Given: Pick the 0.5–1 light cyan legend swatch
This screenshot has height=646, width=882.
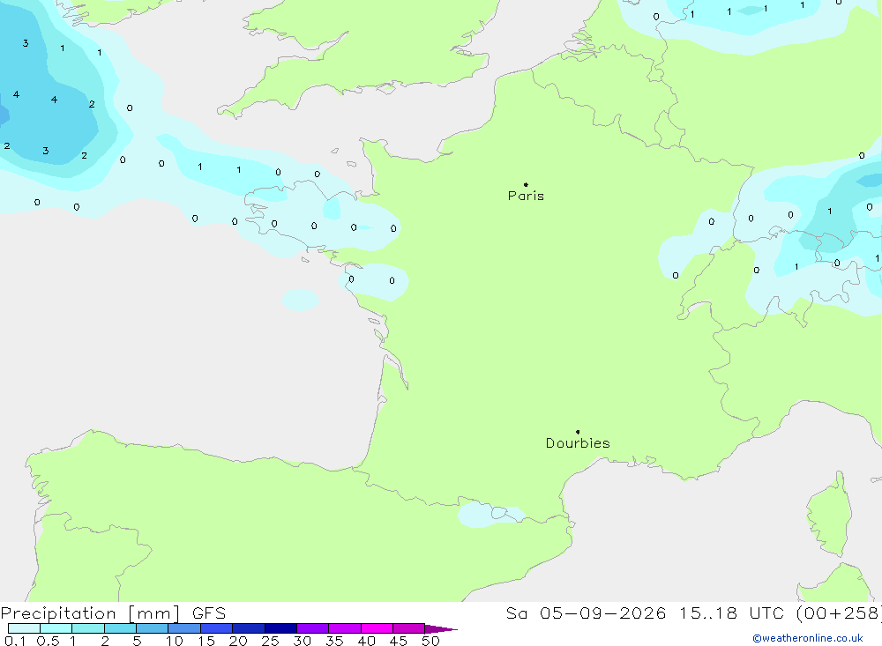Looking at the screenshot, I should point(56,628).
